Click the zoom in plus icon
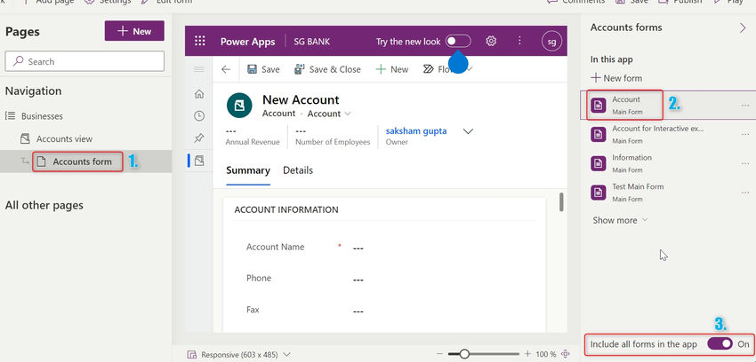The image size is (756, 362). coord(527,354)
